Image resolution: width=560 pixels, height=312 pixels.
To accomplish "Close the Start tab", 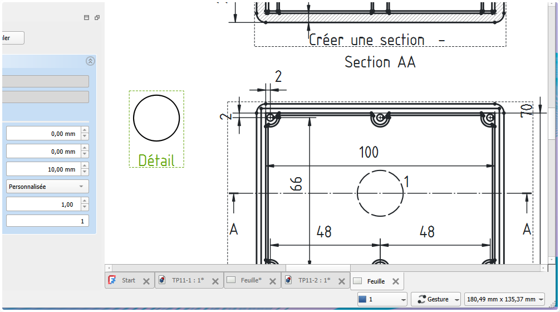I will (x=146, y=281).
